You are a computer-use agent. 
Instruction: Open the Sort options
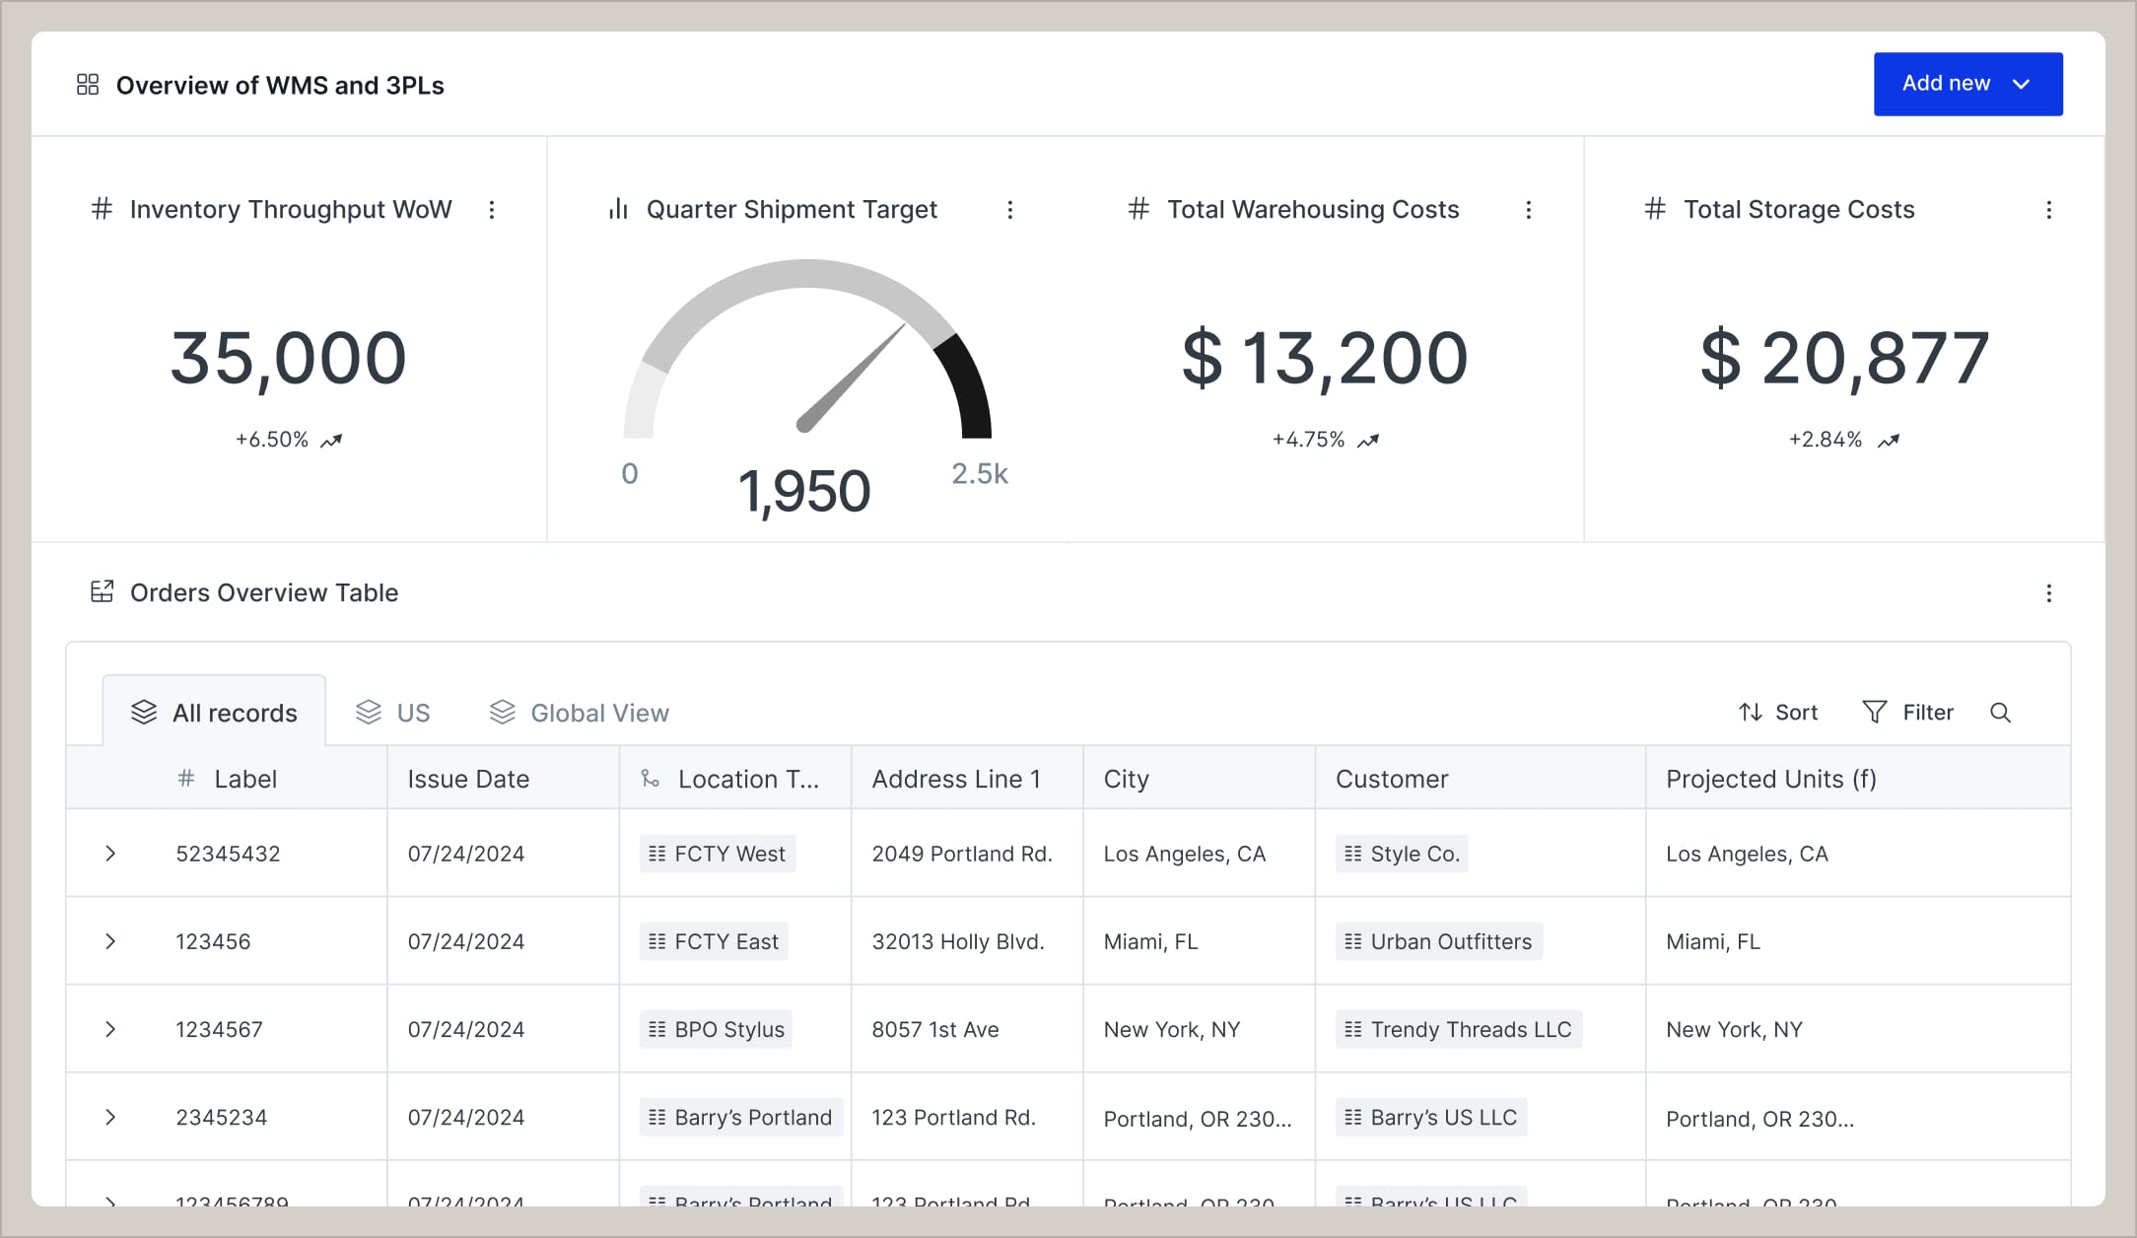1777,712
